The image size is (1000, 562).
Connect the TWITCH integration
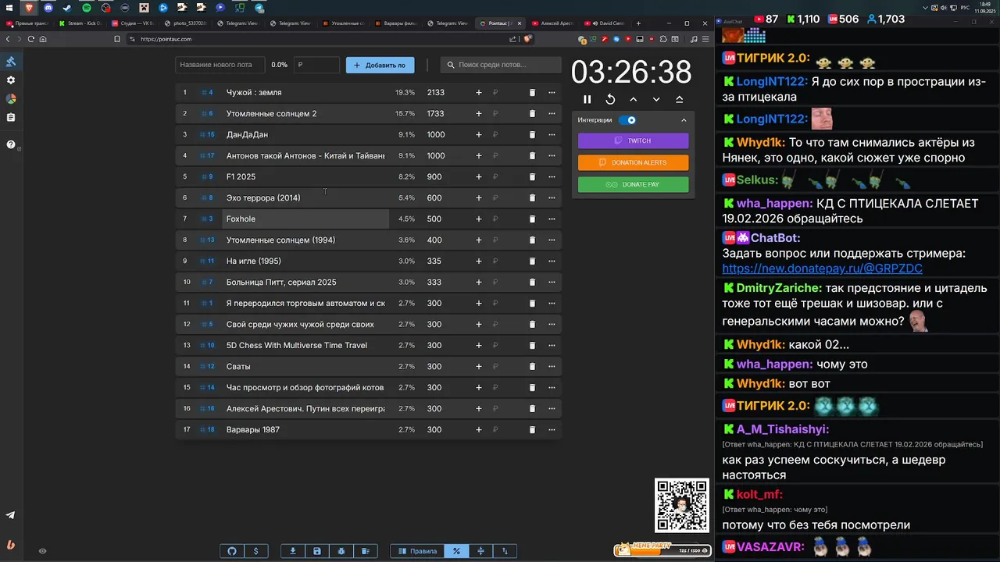pyautogui.click(x=634, y=140)
